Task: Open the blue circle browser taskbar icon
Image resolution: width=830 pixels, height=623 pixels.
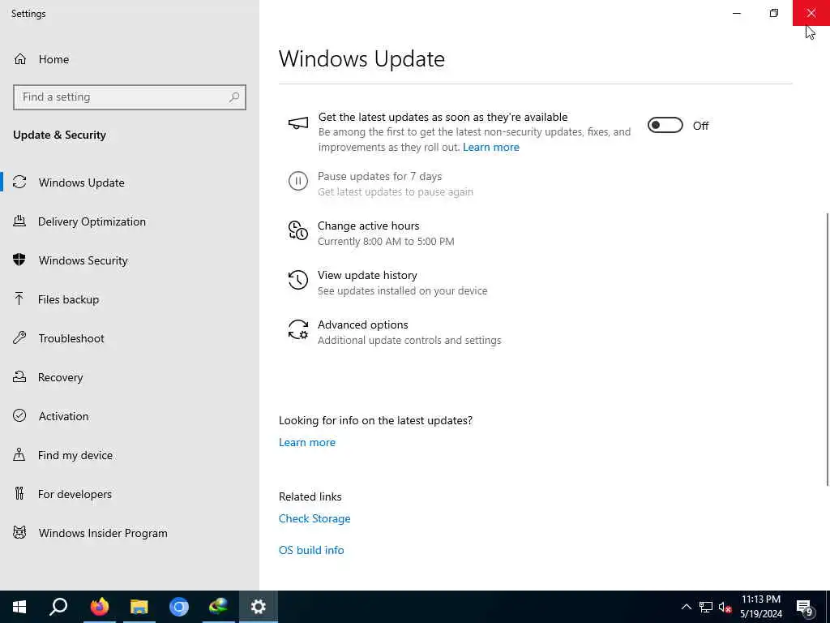Action: pos(179,607)
